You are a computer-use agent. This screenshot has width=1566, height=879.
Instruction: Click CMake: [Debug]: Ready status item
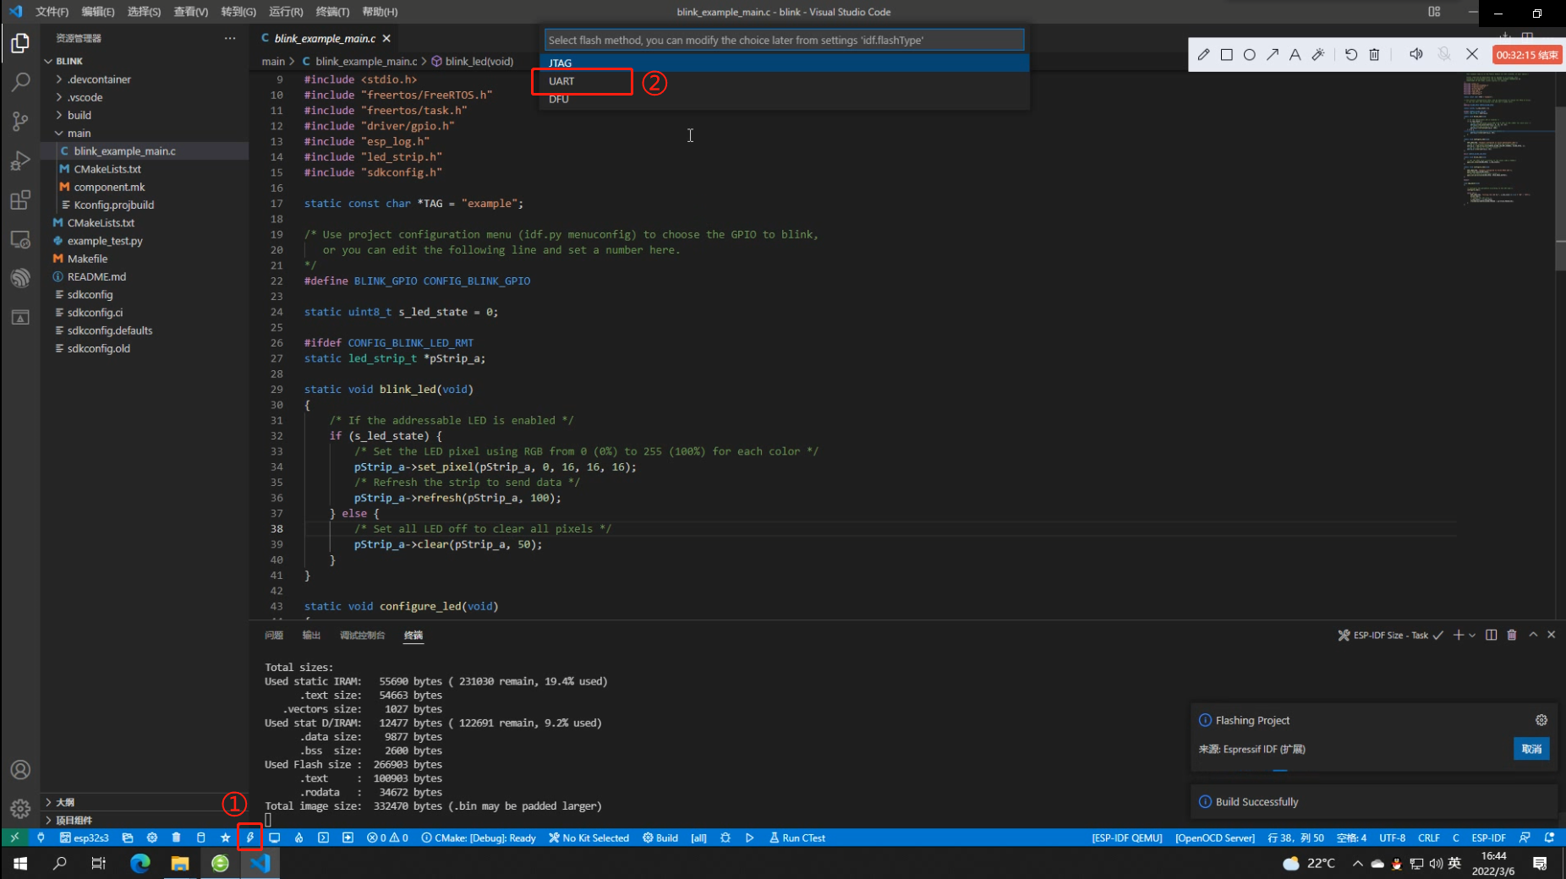coord(479,838)
